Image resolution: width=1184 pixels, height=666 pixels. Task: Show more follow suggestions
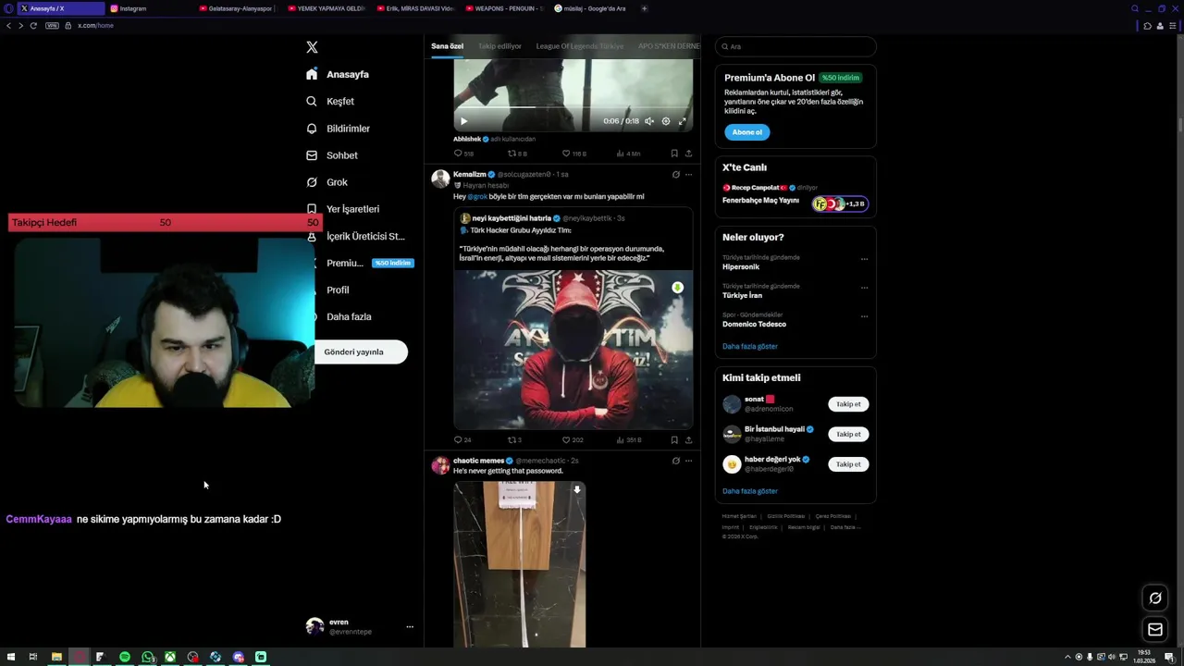[x=750, y=491]
